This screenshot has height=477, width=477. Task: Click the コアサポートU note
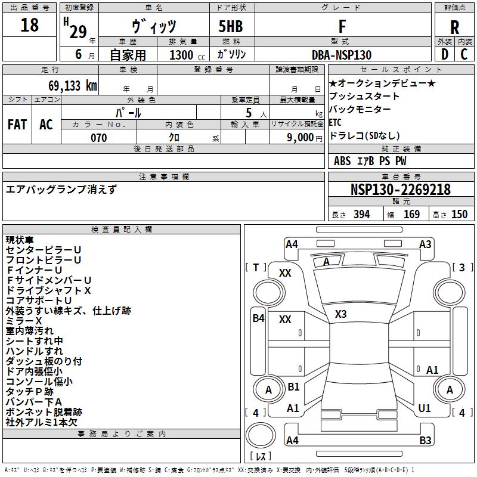pyautogui.click(x=39, y=301)
